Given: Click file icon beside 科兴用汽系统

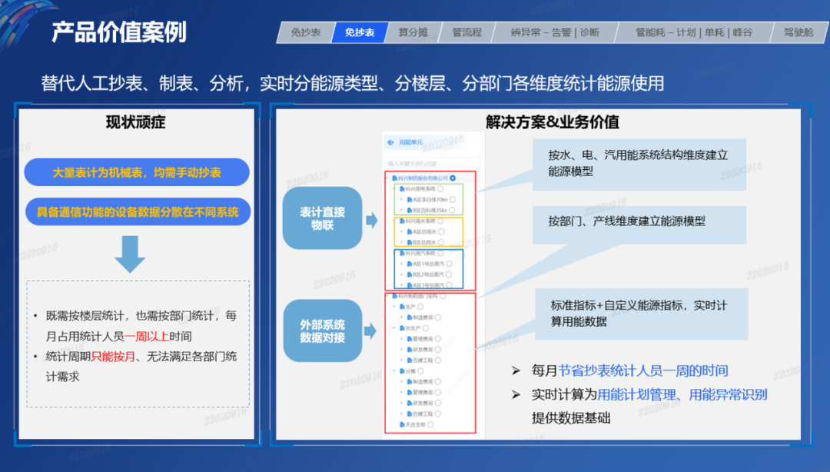Looking at the screenshot, I should pyautogui.click(x=402, y=253).
